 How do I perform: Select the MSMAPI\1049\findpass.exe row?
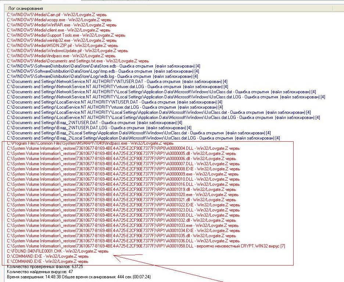pyautogui.click(x=90, y=144)
